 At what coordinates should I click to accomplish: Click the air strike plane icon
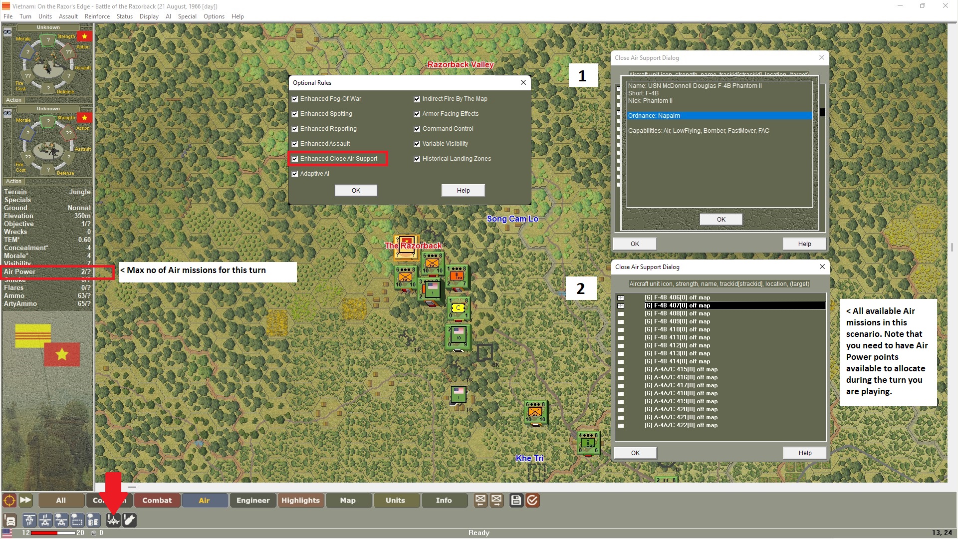tap(113, 520)
